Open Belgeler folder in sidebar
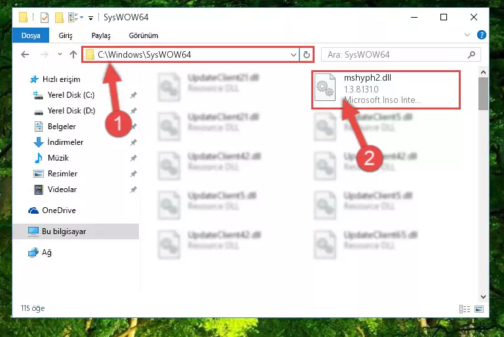The image size is (504, 337). pyautogui.click(x=62, y=127)
